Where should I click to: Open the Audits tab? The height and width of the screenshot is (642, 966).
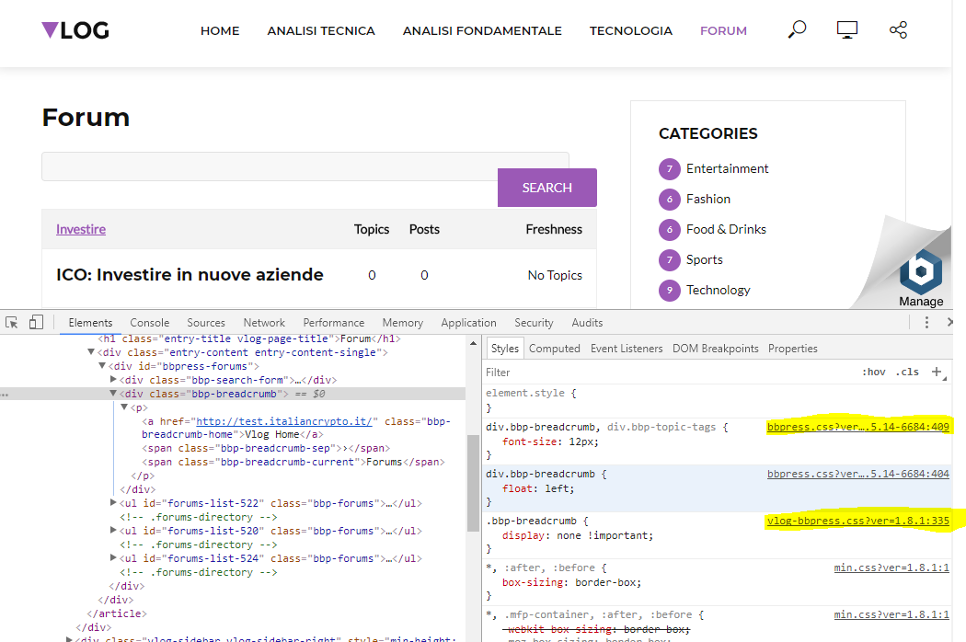pyautogui.click(x=587, y=322)
